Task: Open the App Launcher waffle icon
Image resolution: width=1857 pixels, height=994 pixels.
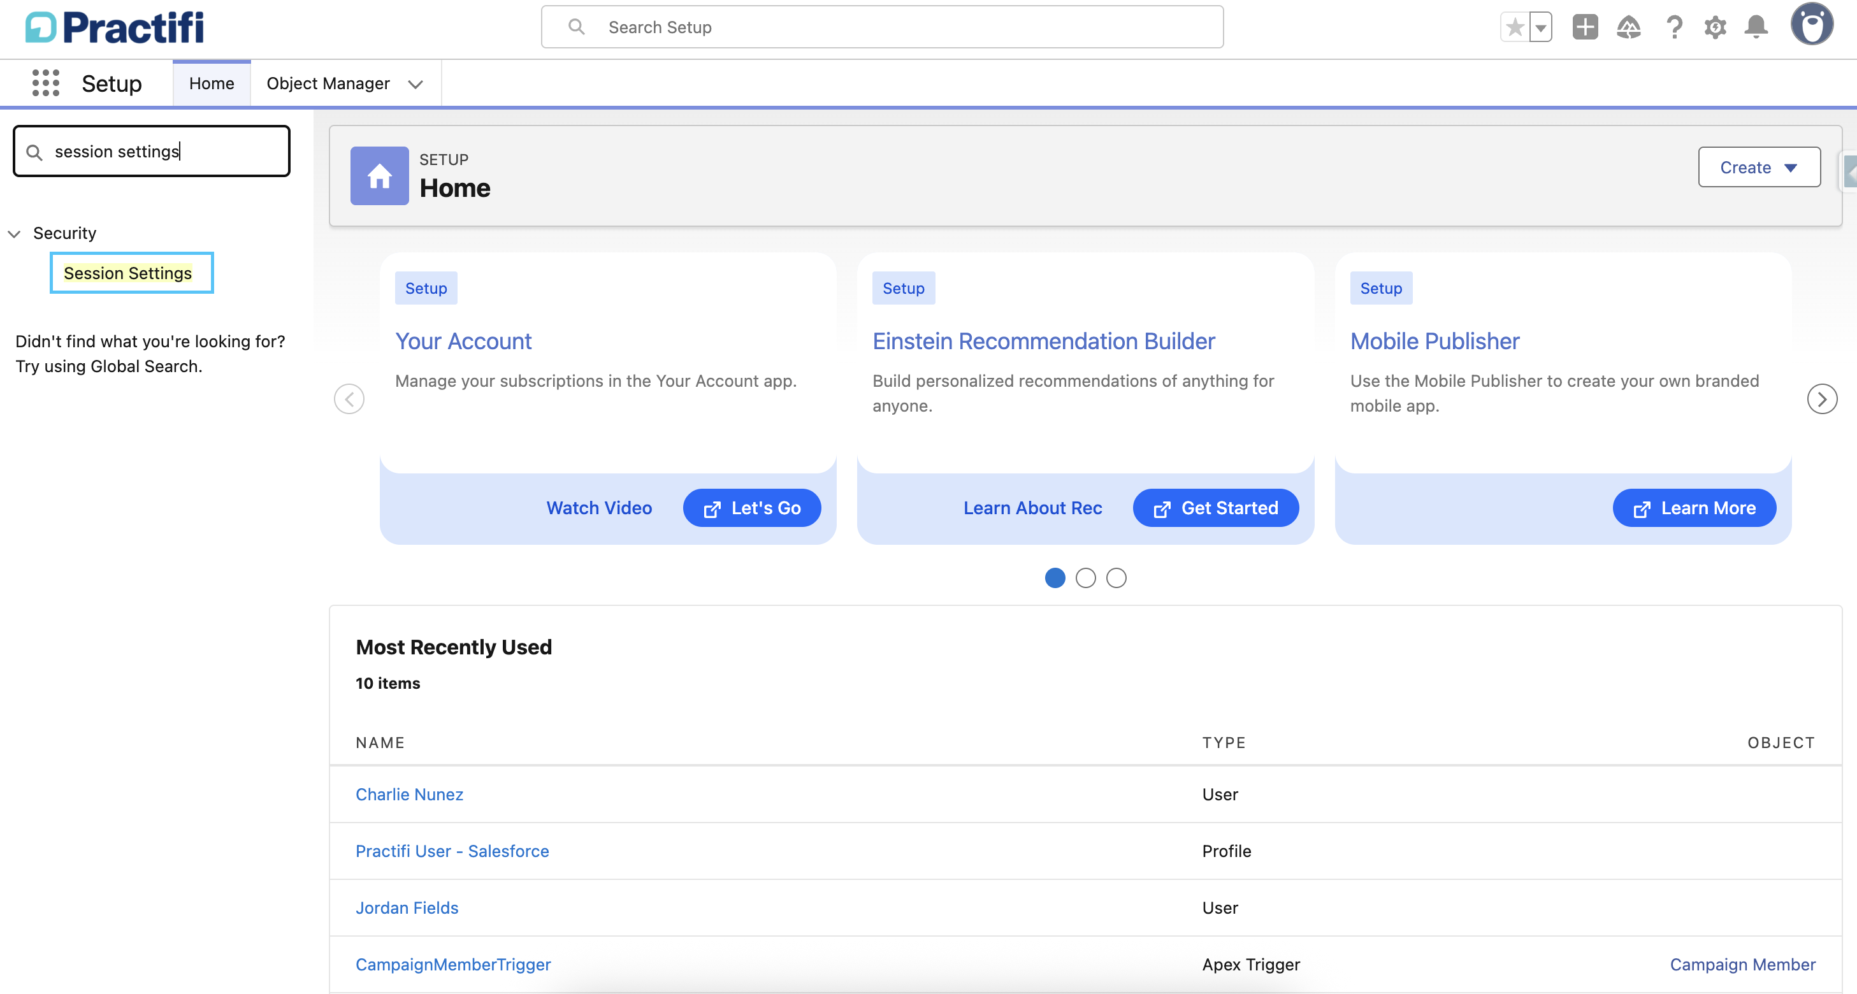Action: (x=45, y=83)
